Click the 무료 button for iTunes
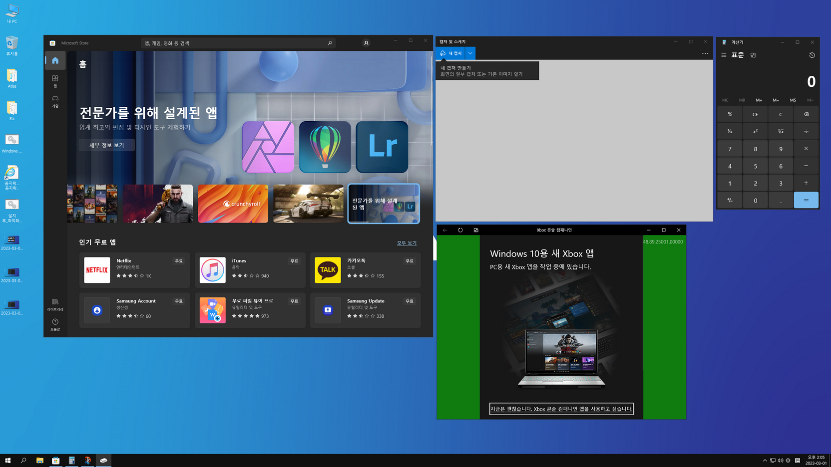The image size is (831, 467). tap(294, 261)
